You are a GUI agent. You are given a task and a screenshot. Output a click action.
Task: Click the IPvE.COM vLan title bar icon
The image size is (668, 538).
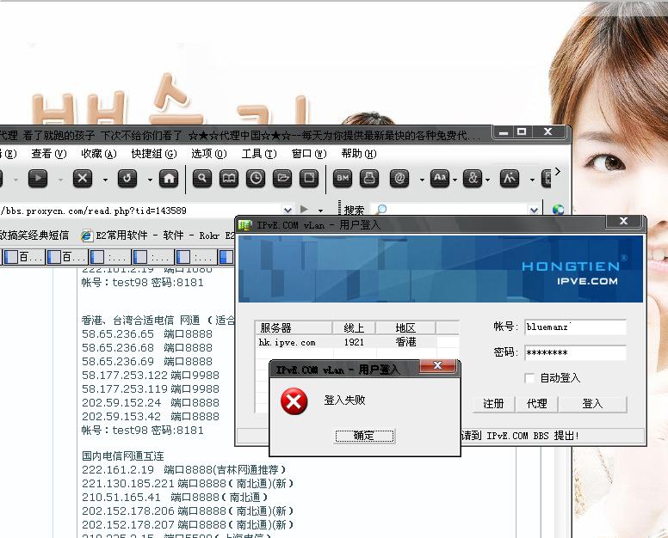(x=244, y=225)
